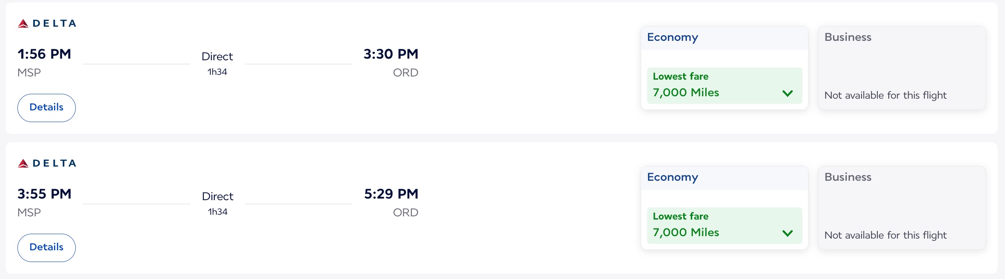The width and height of the screenshot is (1005, 279).
Task: Expand the fare chevron on the 3:55 PM flight
Action: point(787,233)
